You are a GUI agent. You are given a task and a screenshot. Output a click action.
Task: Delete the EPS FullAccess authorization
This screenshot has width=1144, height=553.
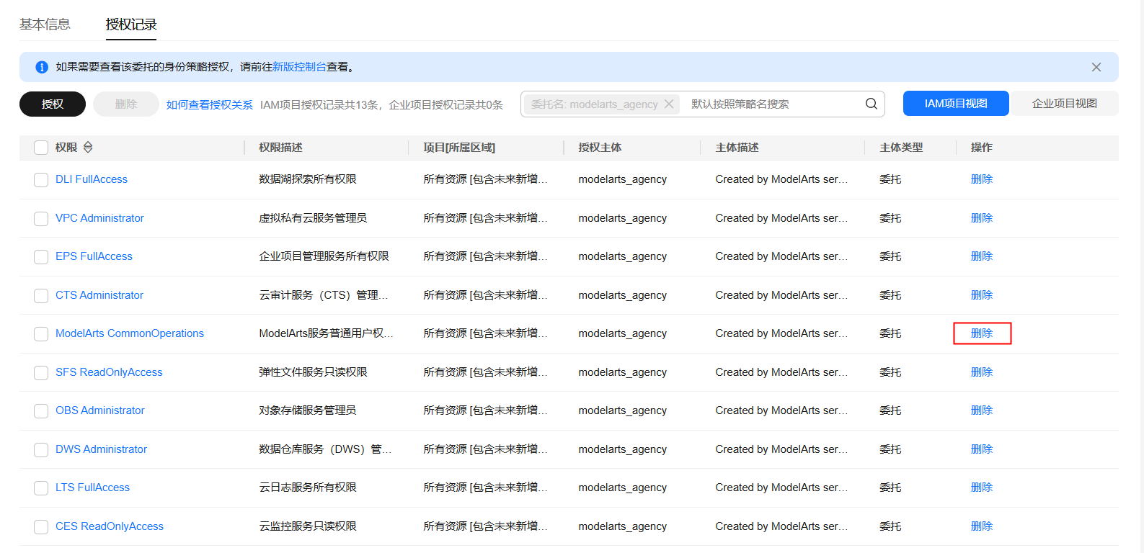coord(982,256)
